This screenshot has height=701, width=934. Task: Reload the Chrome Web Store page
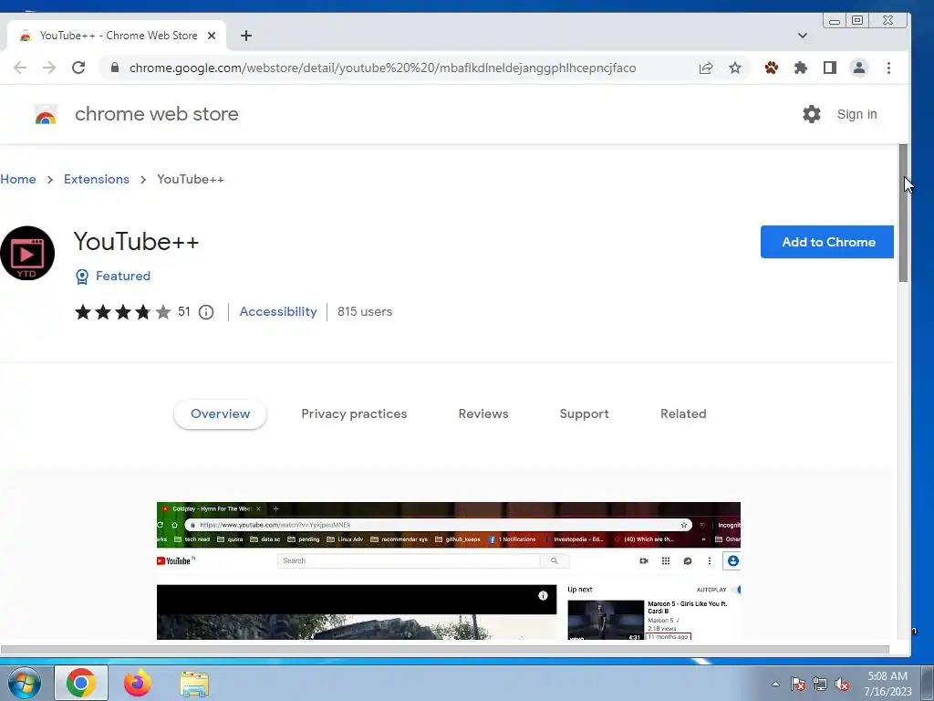pos(78,68)
